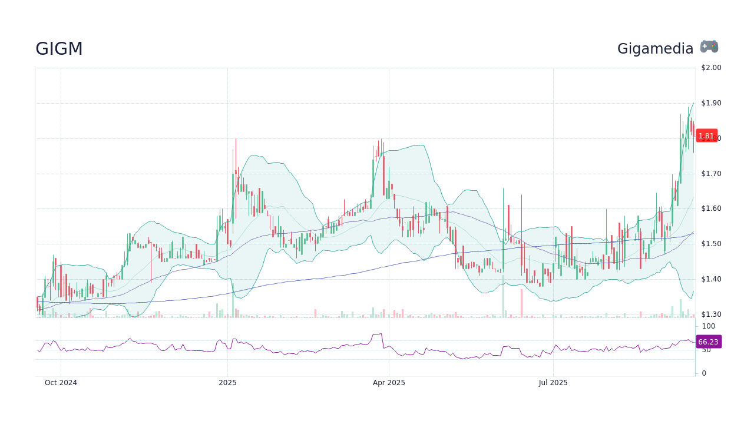Click the $1.90 price axis label
Screen dimensions: 754x424
(x=711, y=103)
